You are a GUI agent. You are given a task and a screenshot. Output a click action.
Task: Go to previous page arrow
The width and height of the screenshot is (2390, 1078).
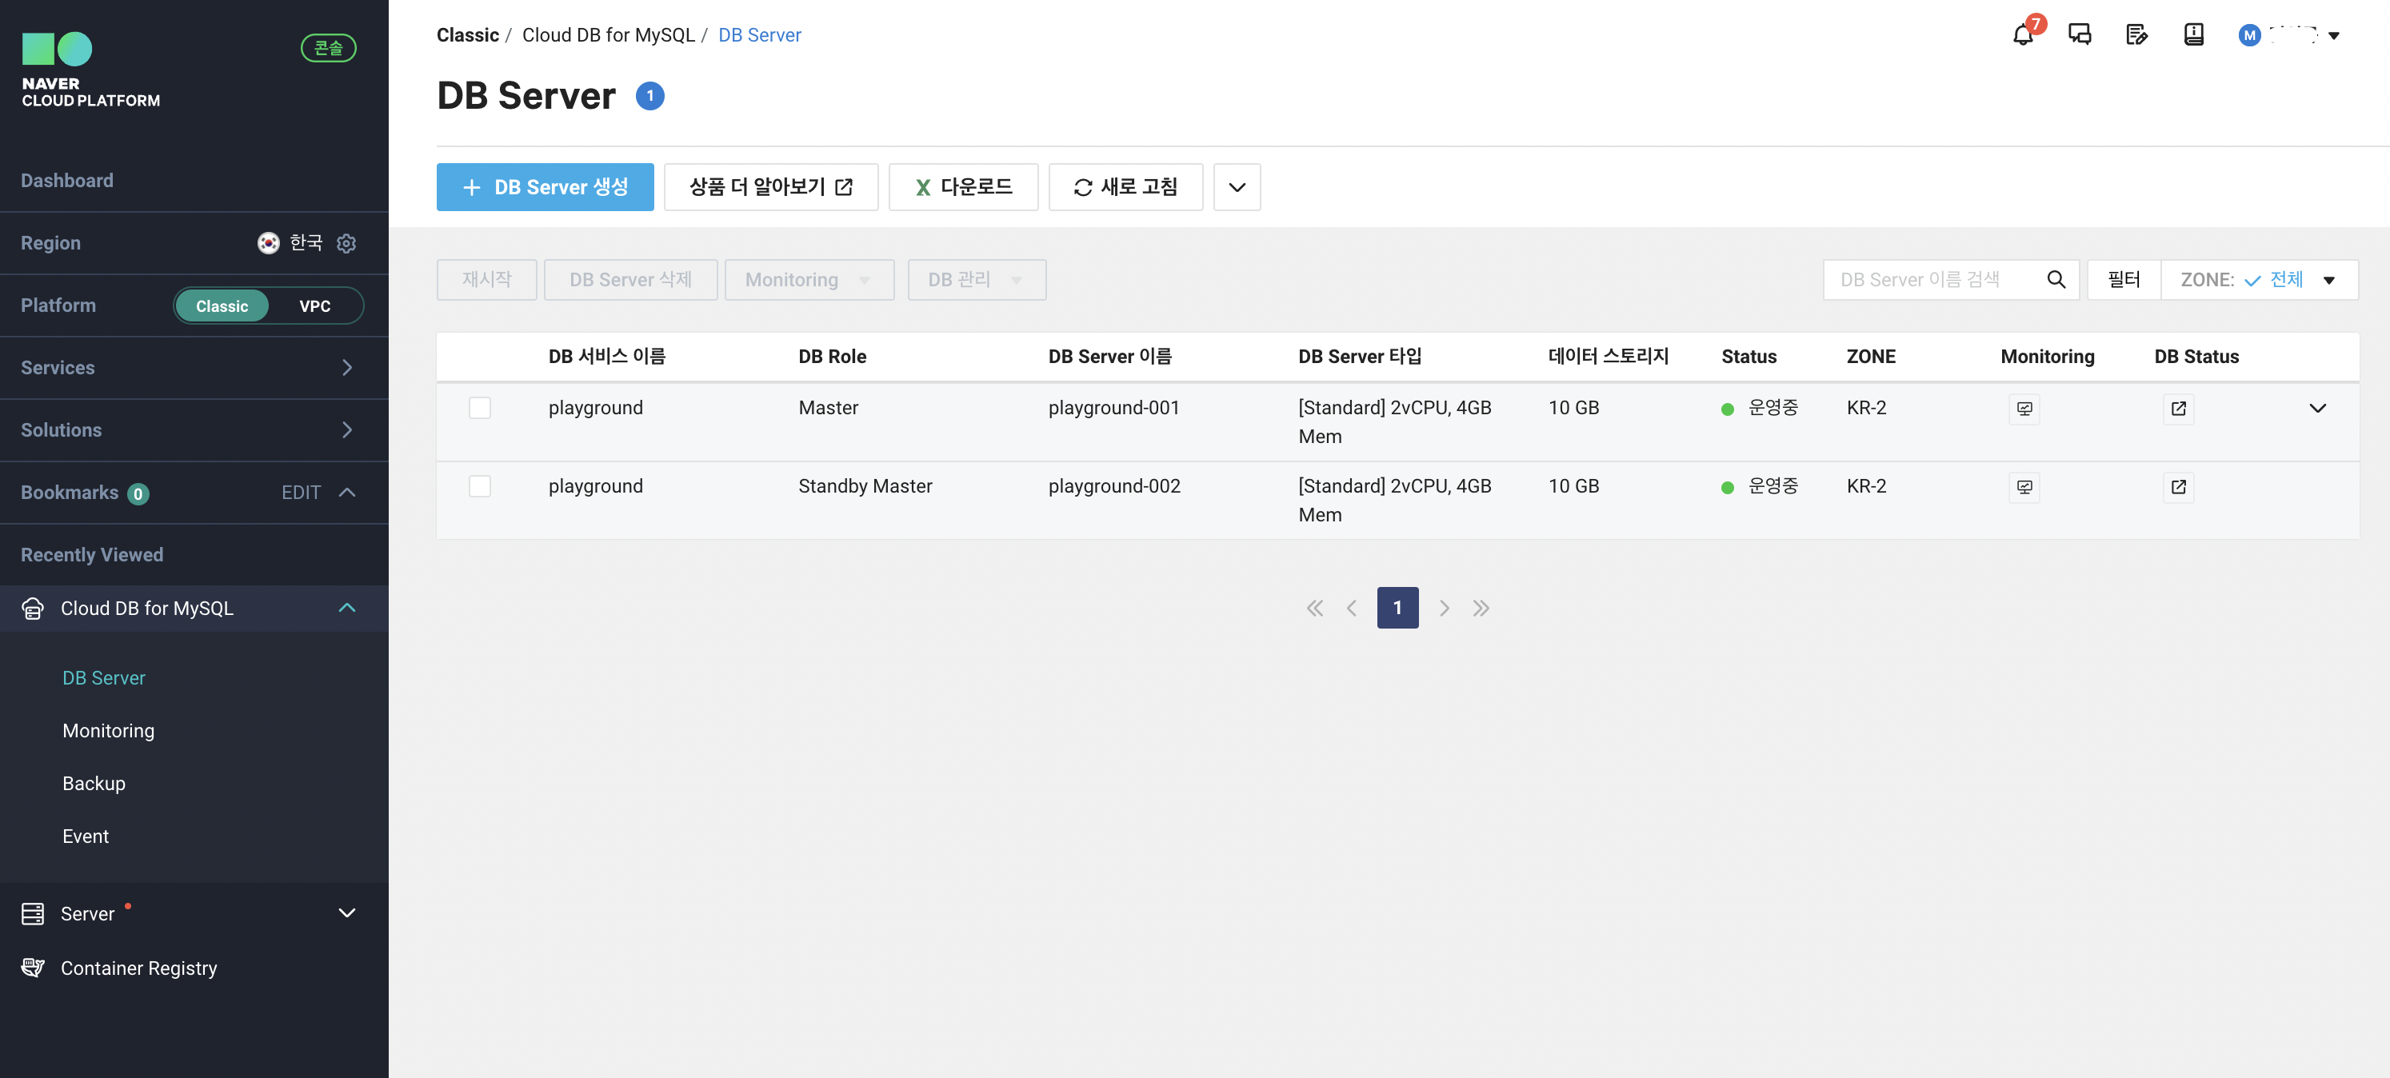[1352, 609]
